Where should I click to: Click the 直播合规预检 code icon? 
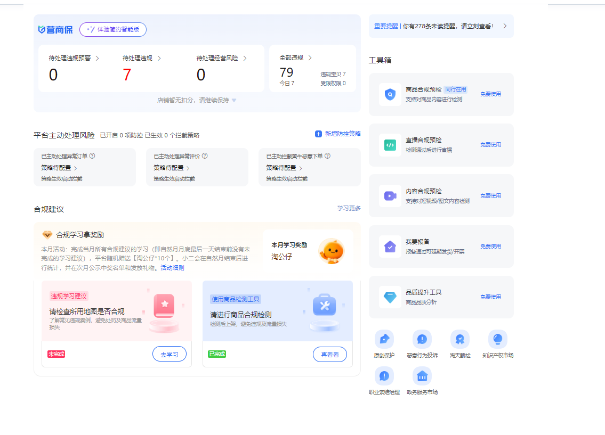tap(390, 145)
